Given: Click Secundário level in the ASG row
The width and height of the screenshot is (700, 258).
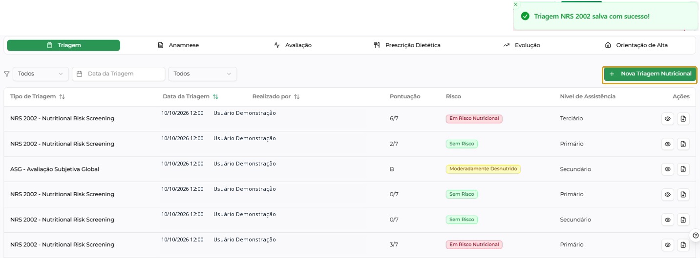Looking at the screenshot, I should click(575, 169).
